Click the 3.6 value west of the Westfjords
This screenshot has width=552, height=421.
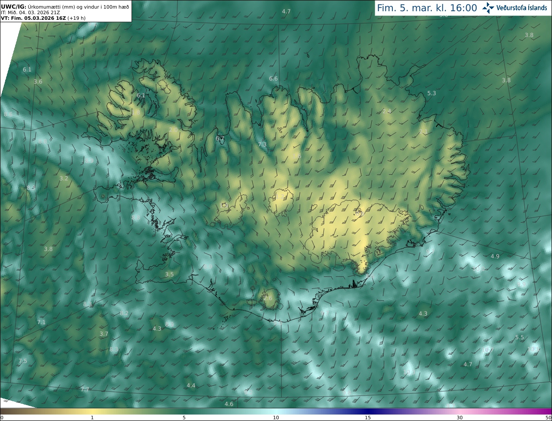(38, 82)
